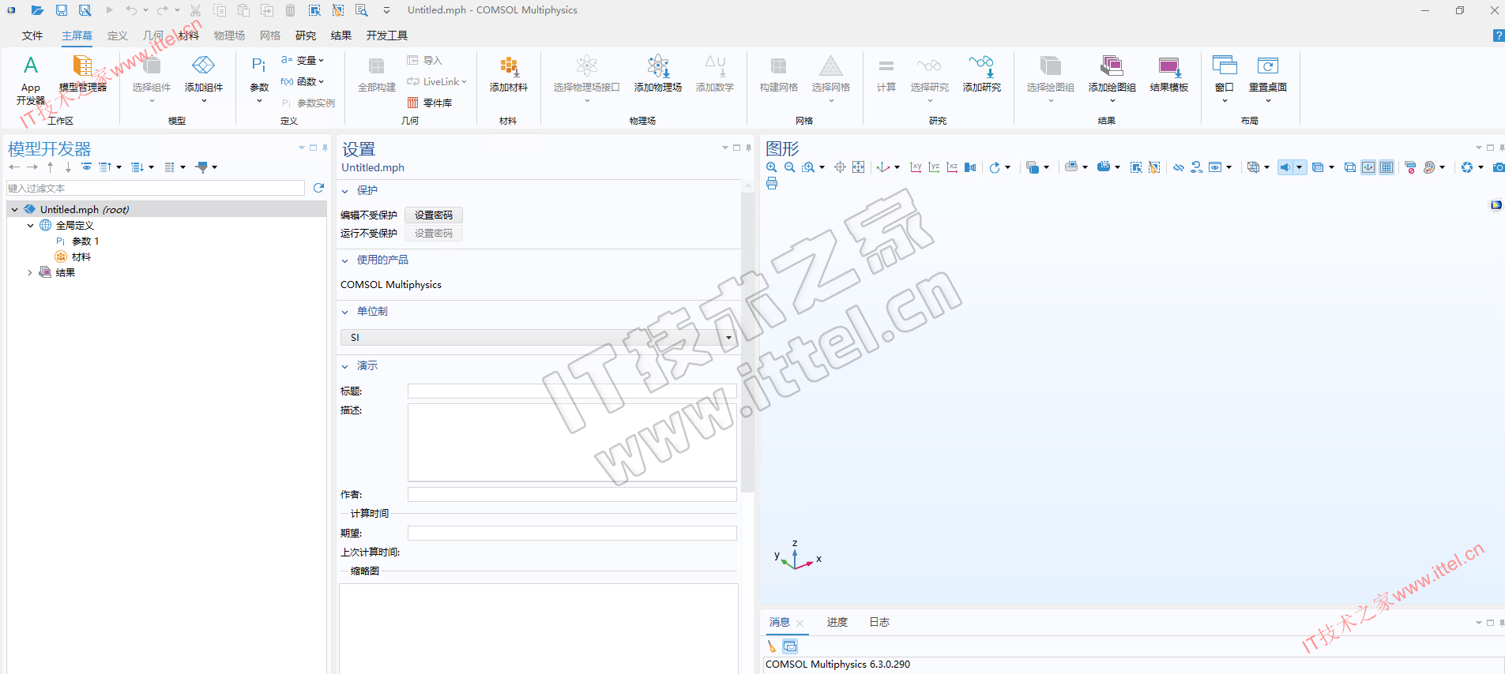Viewport: 1505px width, 674px height.
Task: Click the 期望 input field
Action: (572, 534)
